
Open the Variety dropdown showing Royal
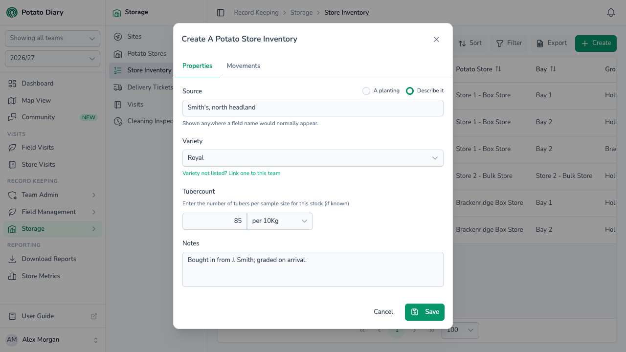click(313, 158)
